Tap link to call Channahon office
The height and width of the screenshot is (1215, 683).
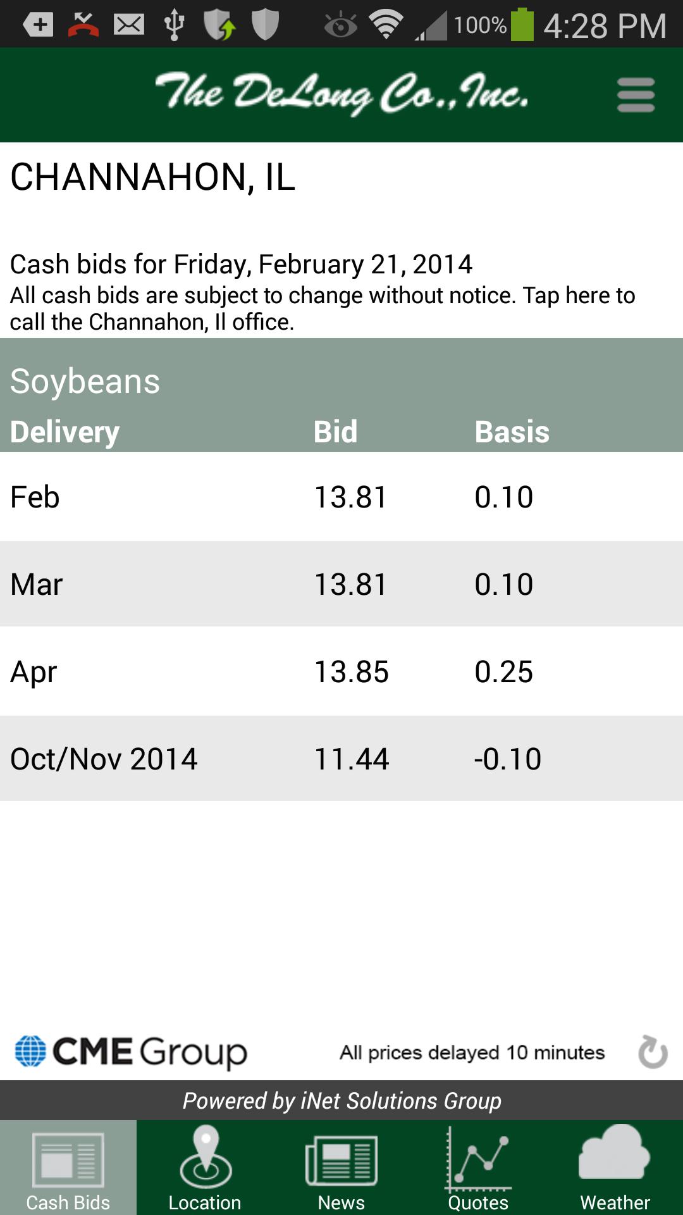coord(323,309)
